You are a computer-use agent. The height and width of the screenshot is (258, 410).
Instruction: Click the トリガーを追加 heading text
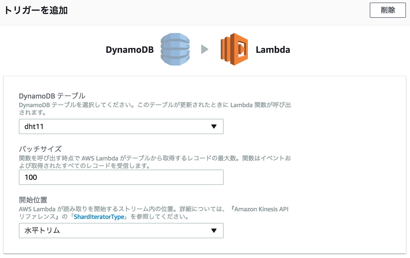tap(36, 10)
